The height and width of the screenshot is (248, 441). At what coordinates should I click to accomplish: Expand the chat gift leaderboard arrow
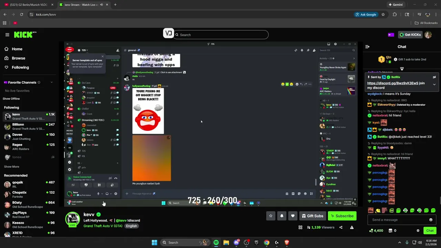tap(402, 68)
